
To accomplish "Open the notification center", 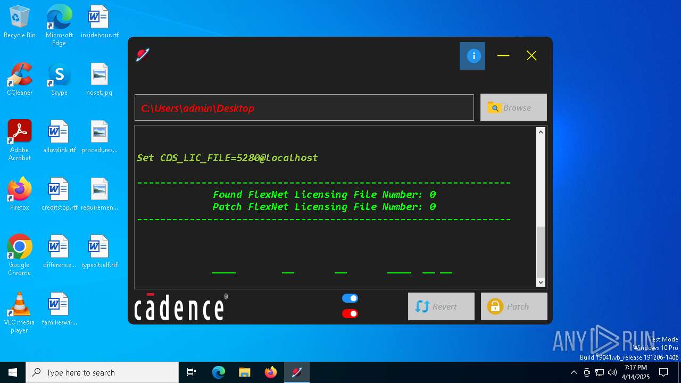I will coord(663,372).
